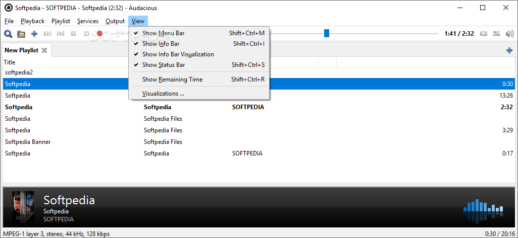Open the Output menu
This screenshot has width=518, height=238.
pyautogui.click(x=115, y=21)
